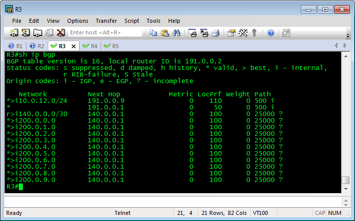
Task: Click the Disconnect red X icon
Action: (60, 33)
